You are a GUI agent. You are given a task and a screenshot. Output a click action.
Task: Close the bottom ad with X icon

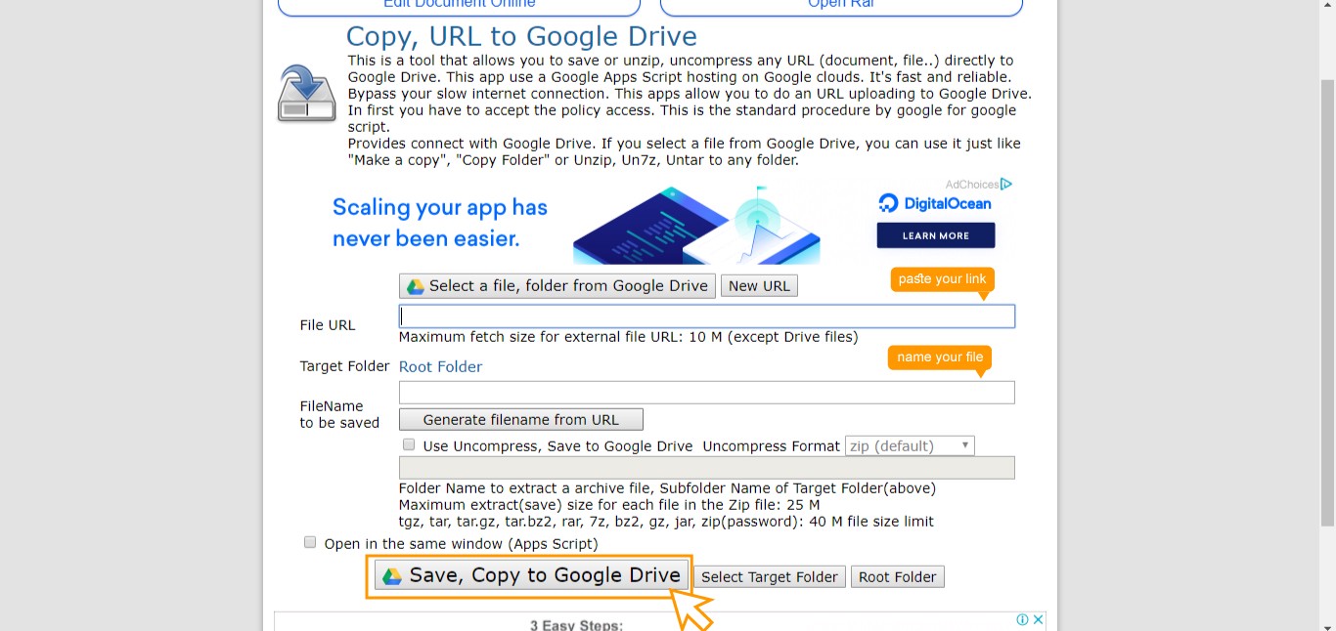(x=1039, y=619)
